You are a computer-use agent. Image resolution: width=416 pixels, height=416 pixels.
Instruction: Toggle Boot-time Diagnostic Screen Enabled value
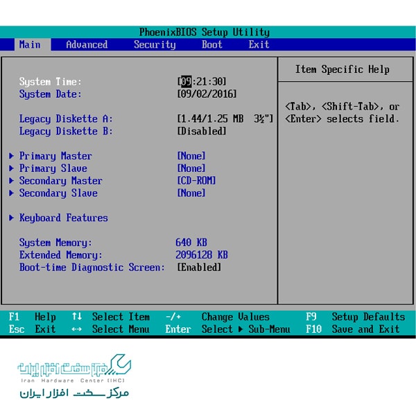click(199, 267)
